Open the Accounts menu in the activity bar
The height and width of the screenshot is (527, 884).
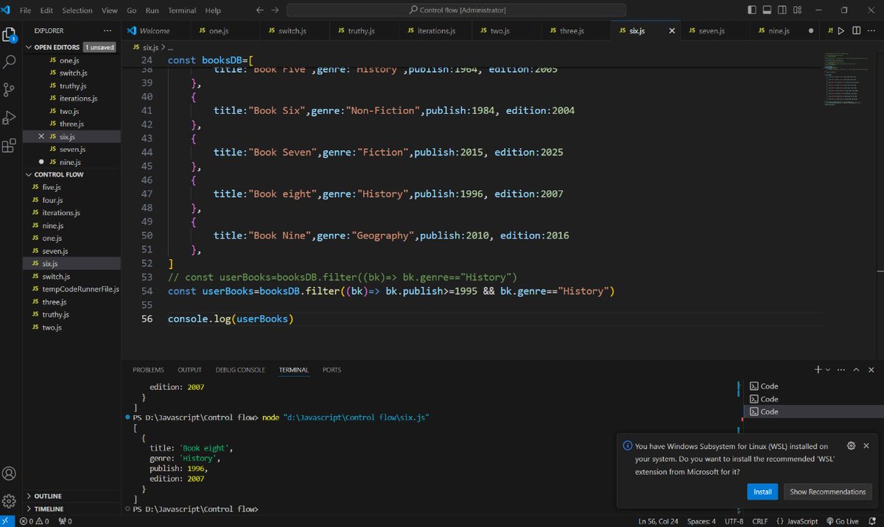tap(10, 473)
